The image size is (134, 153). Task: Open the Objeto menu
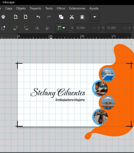[x=21, y=8]
